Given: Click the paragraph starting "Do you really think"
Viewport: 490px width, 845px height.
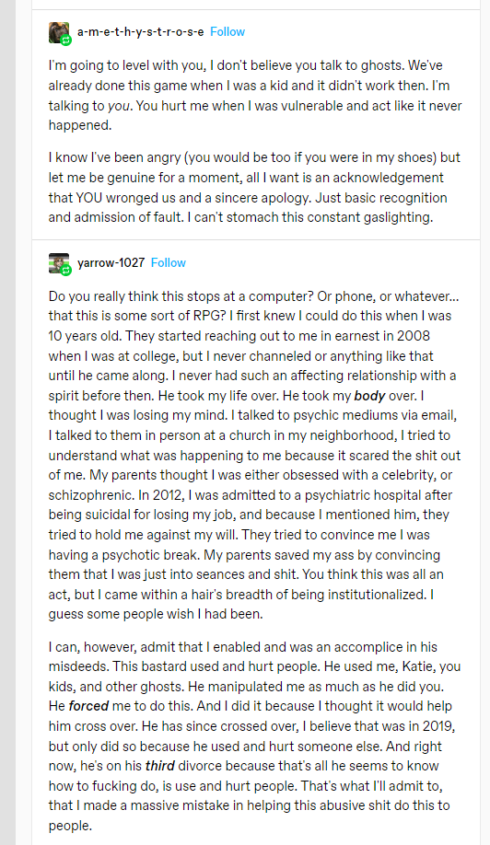Looking at the screenshot, I should tap(254, 456).
